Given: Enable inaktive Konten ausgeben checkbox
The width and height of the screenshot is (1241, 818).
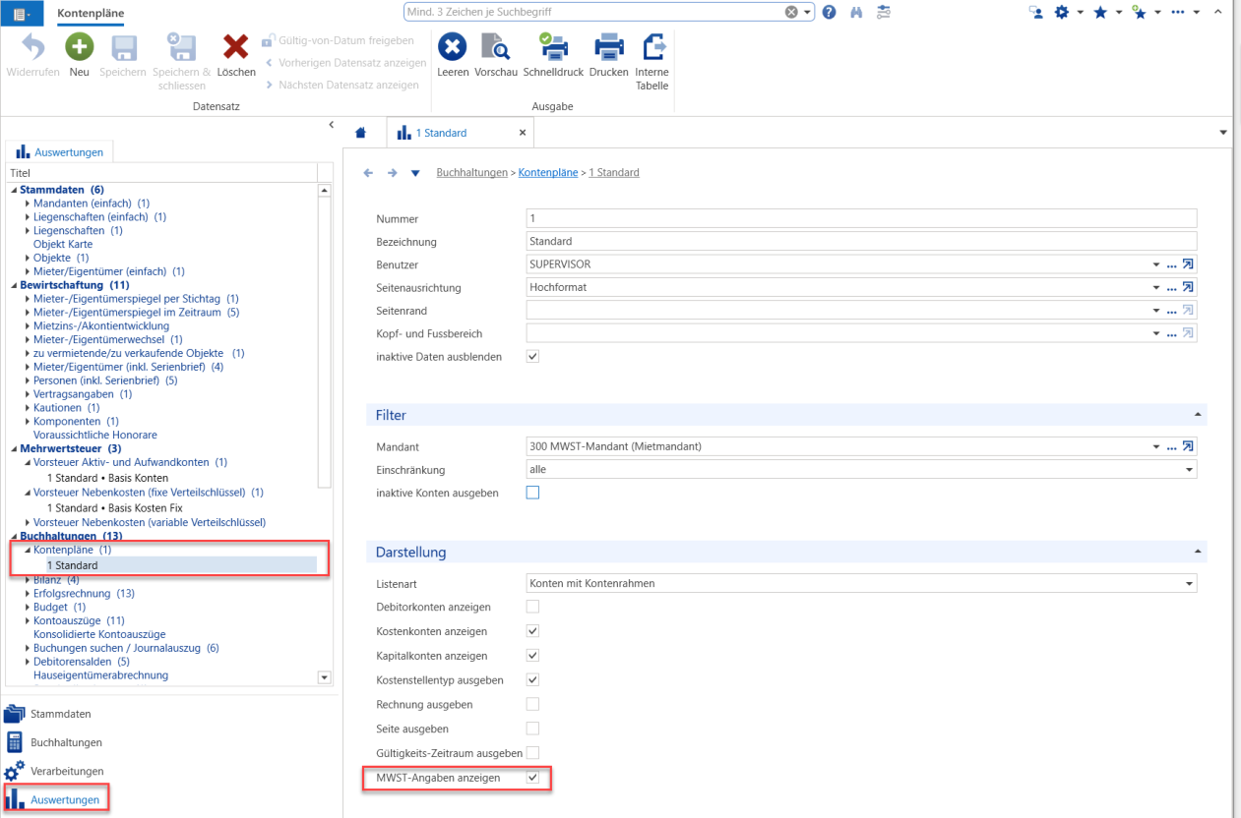Looking at the screenshot, I should point(533,493).
